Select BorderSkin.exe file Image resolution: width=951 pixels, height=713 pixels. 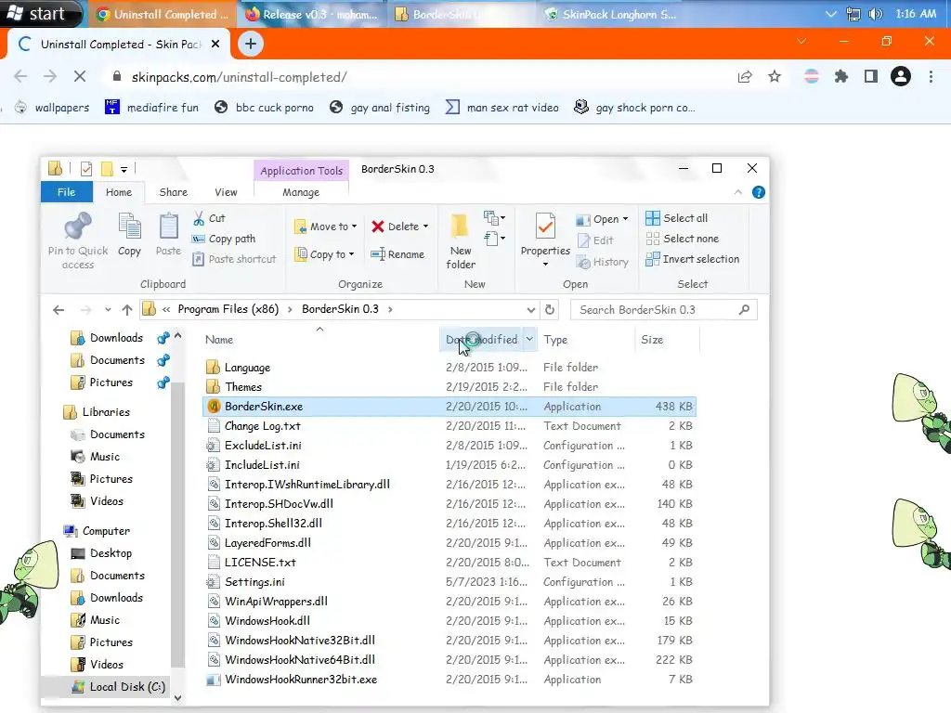pos(449,407)
